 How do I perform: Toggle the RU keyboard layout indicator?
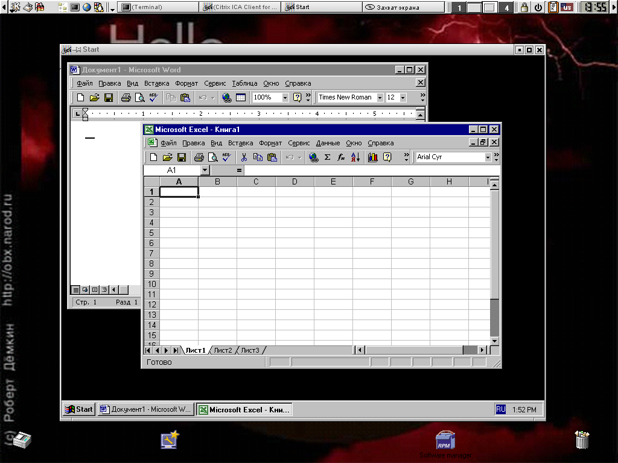pos(500,409)
